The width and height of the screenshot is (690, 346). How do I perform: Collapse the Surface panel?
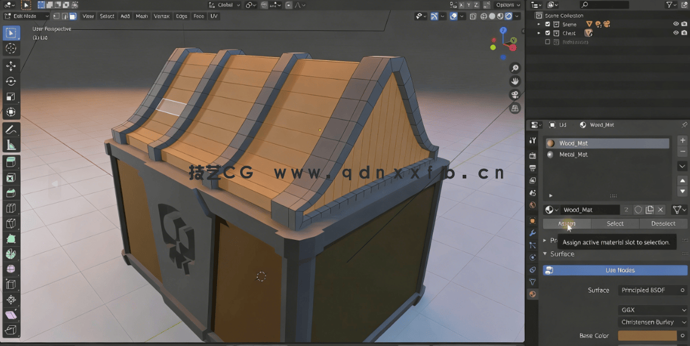pyautogui.click(x=545, y=254)
